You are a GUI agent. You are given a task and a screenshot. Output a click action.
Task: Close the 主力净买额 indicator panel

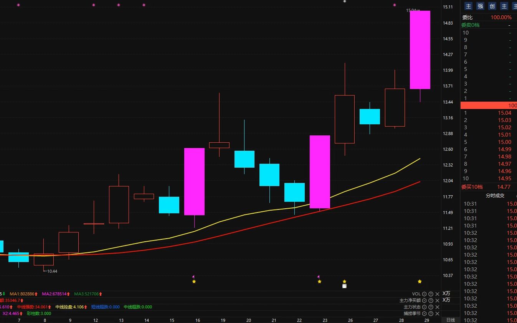[x=437, y=301]
